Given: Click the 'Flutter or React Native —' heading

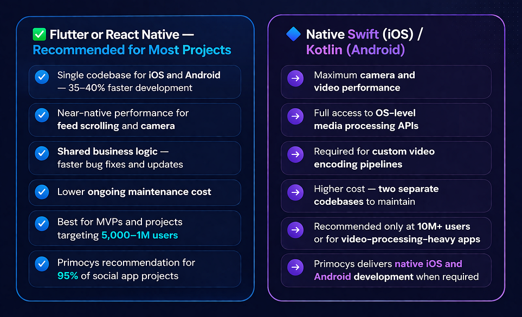Looking at the screenshot, I should pyautogui.click(x=121, y=35).
